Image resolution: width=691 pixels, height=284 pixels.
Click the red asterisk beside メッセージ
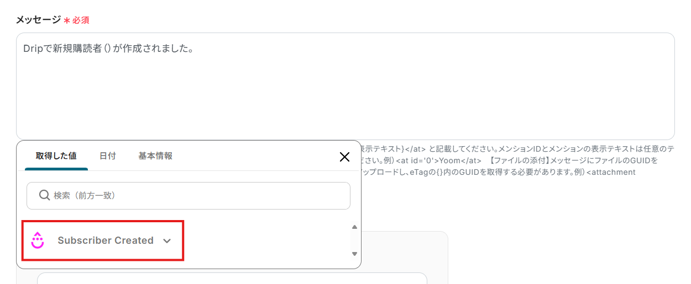click(67, 20)
